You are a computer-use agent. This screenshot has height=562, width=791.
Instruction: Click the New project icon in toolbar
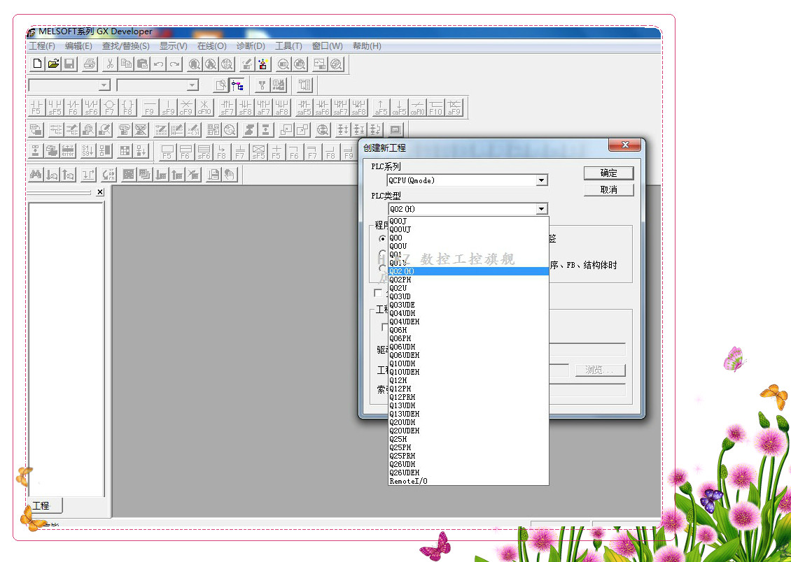pyautogui.click(x=37, y=64)
